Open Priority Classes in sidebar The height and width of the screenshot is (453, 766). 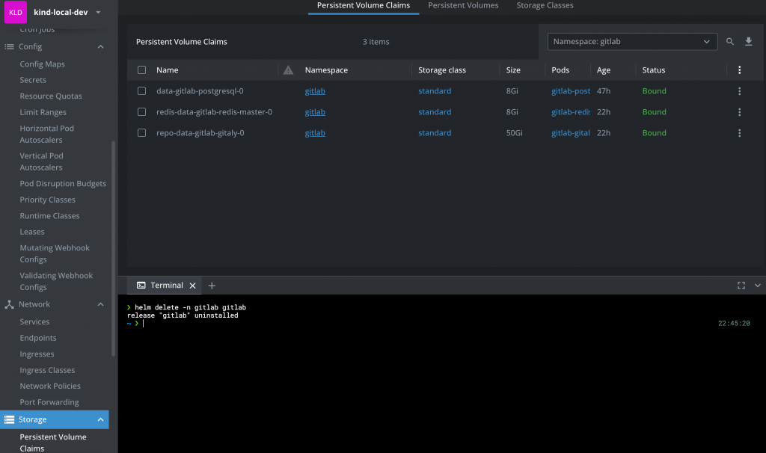pyautogui.click(x=47, y=200)
